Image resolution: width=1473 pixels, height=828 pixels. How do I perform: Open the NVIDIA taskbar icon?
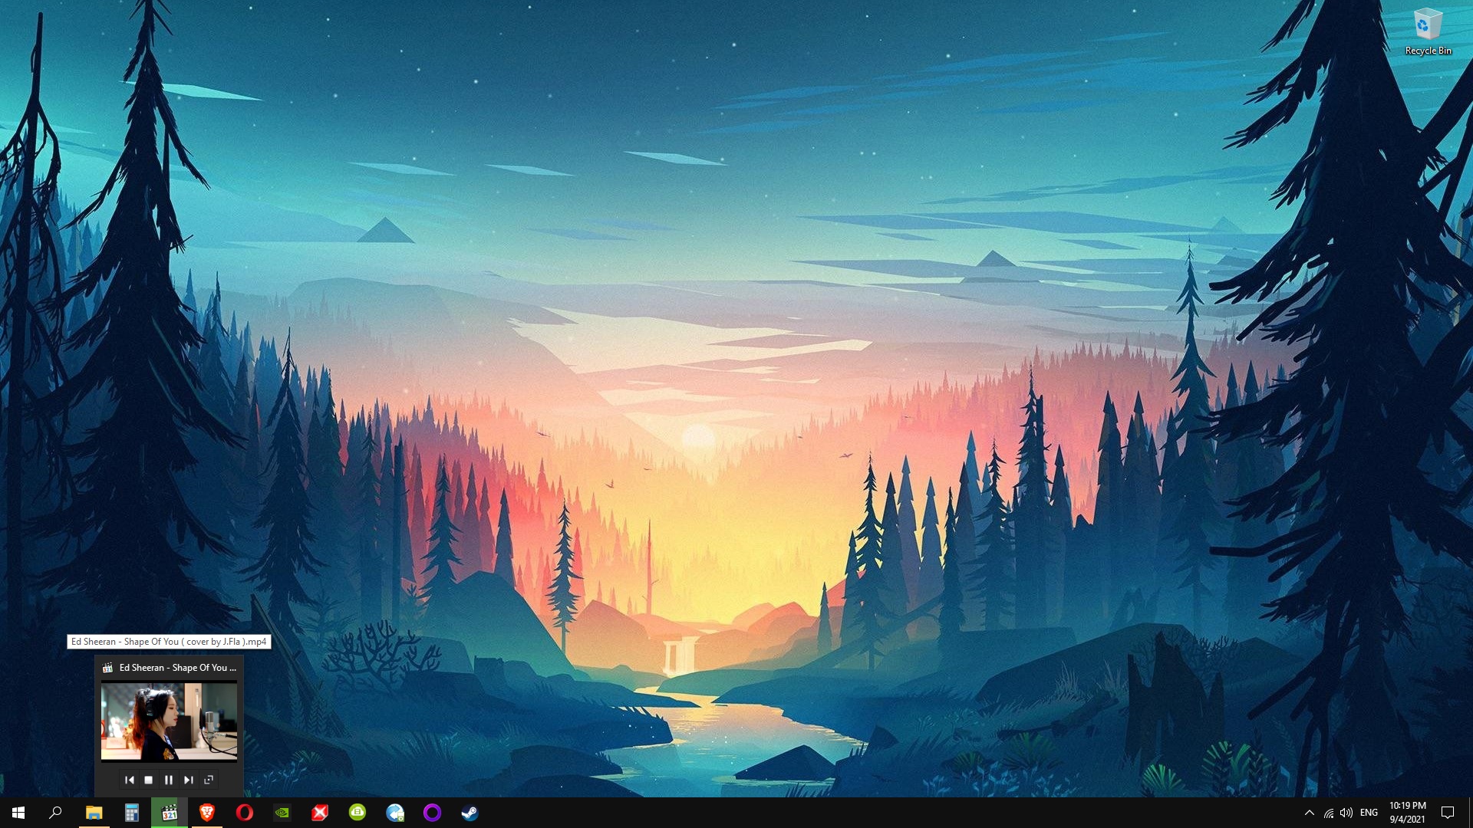click(x=282, y=813)
